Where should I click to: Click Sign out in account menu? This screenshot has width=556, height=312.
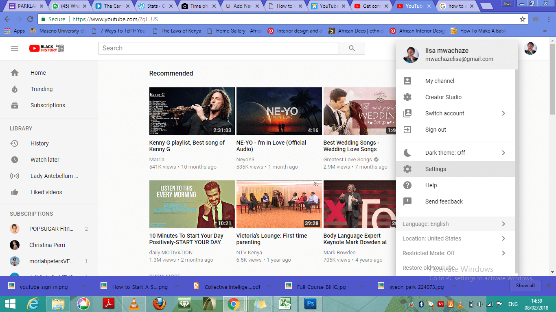[x=436, y=130]
